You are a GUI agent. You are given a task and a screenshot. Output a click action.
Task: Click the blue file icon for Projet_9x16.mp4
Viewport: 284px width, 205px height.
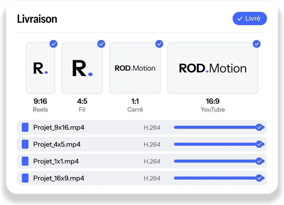pos(25,127)
